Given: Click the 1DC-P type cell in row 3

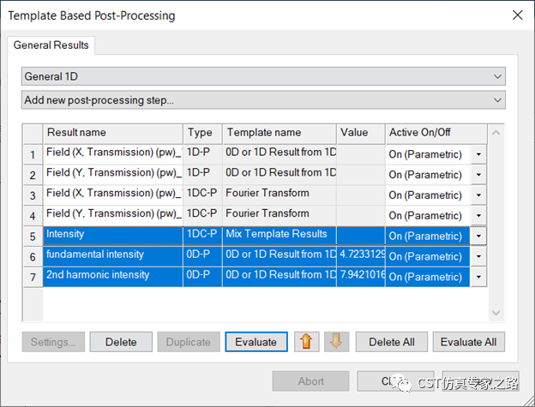Looking at the screenshot, I should pyautogui.click(x=202, y=194).
